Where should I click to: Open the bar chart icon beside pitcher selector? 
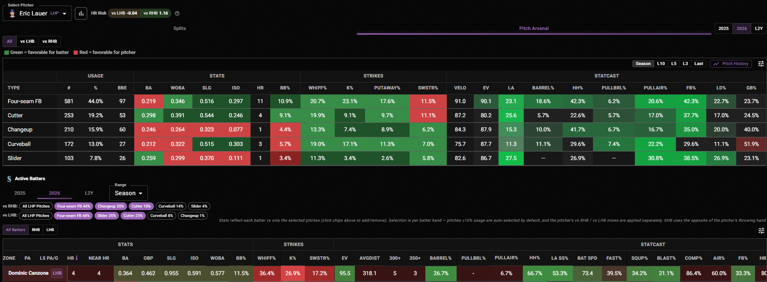[x=81, y=13]
